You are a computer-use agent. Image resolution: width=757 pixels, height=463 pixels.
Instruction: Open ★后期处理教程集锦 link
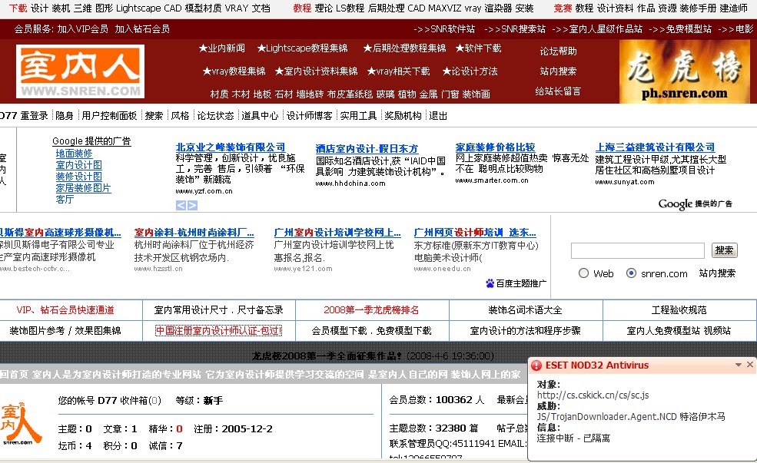tap(404, 48)
